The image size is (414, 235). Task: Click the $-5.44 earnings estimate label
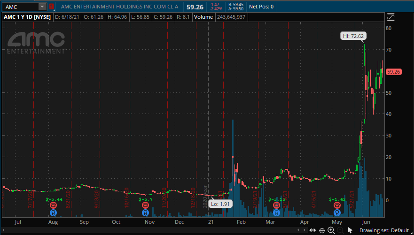point(54,199)
